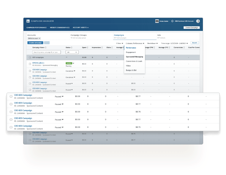Switch to the Campaign Groups tab
The image size is (226, 175).
click(x=79, y=35)
